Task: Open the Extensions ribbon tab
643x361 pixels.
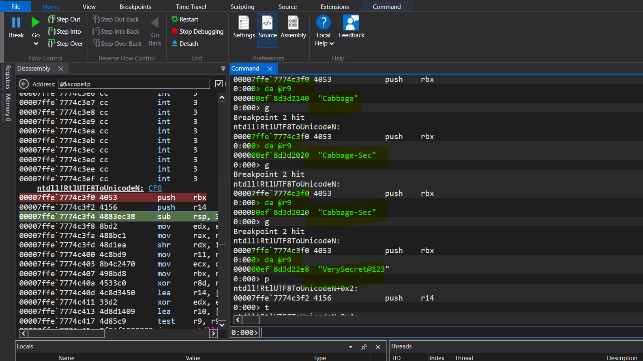Action: (334, 6)
